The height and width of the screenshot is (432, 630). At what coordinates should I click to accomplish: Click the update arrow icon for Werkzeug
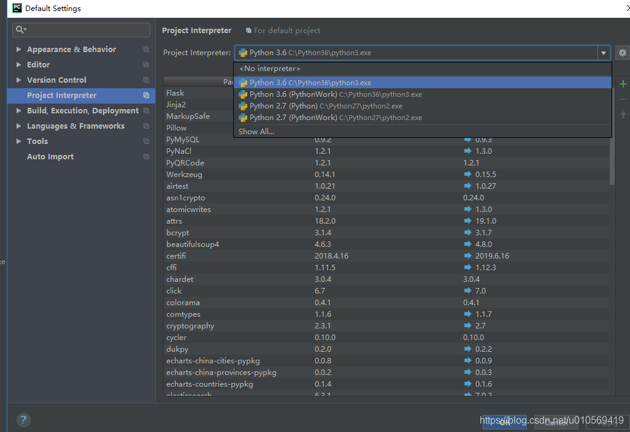point(467,174)
